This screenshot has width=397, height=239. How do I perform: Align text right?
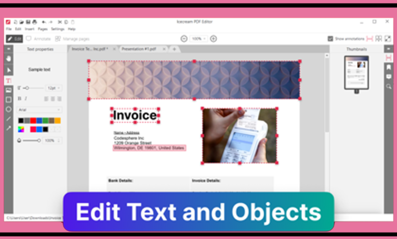pyautogui.click(x=59, y=99)
